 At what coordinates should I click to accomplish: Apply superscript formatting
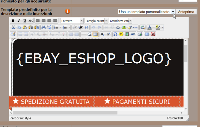click(108, 34)
